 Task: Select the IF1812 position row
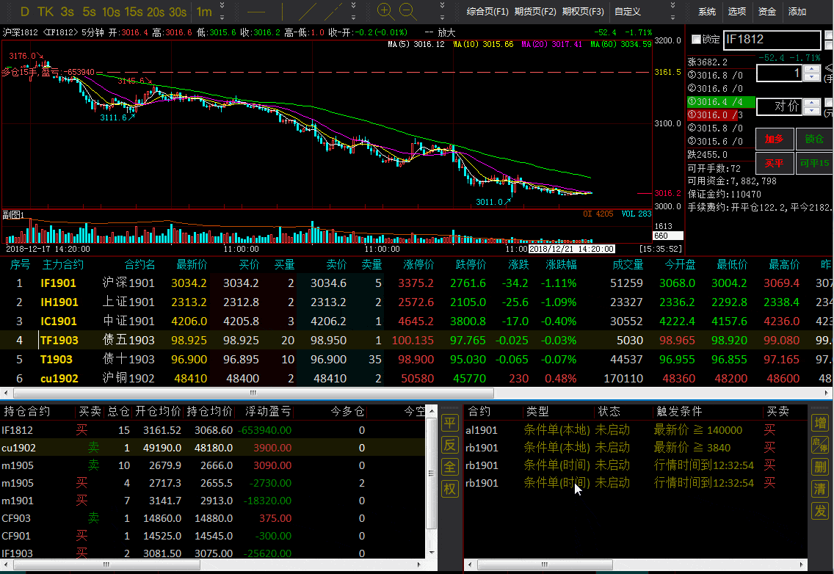coord(213,430)
